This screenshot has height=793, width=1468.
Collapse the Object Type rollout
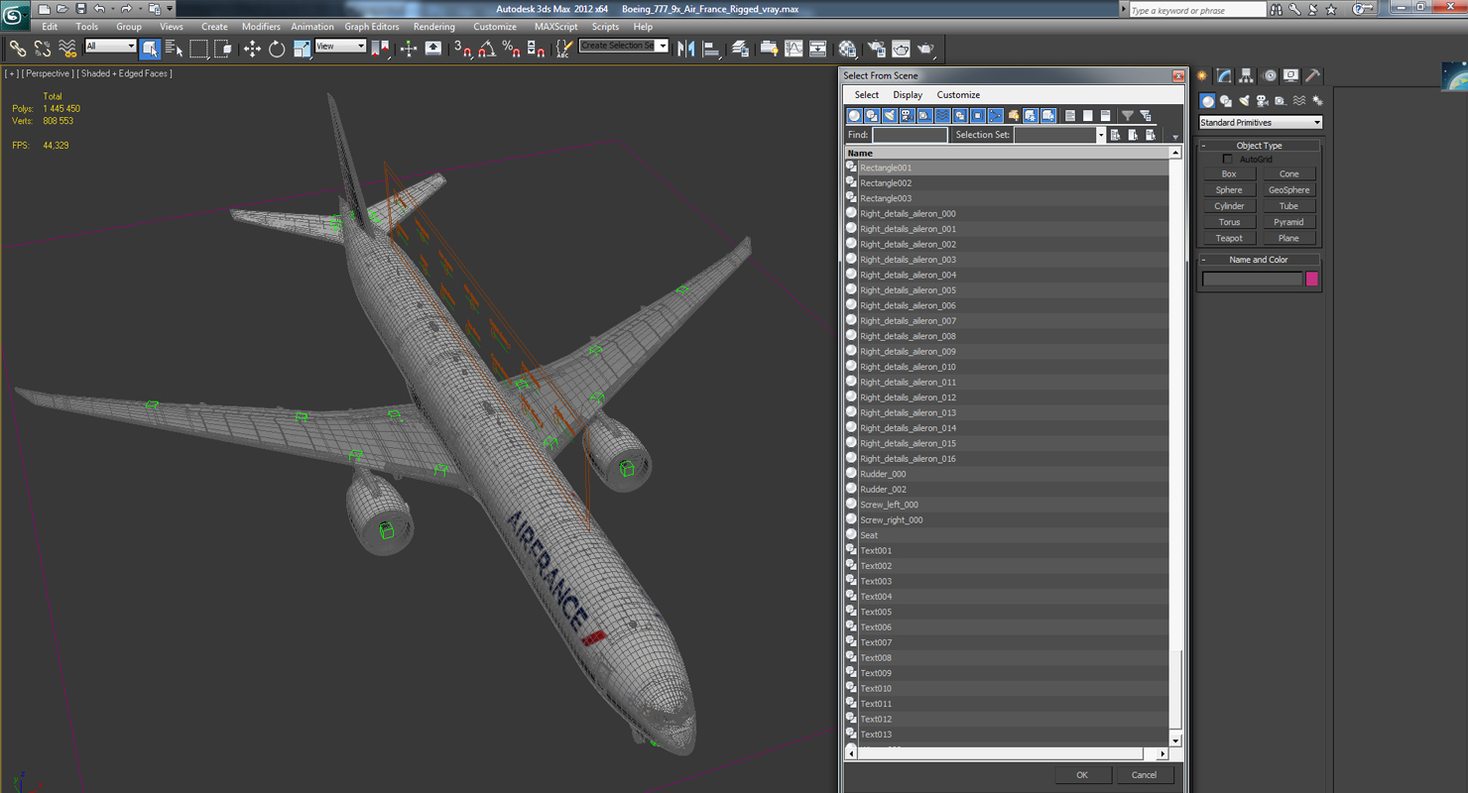pyautogui.click(x=1260, y=146)
